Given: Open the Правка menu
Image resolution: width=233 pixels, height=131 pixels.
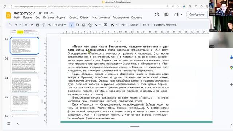Looking at the screenshot, I should coord(28,17).
